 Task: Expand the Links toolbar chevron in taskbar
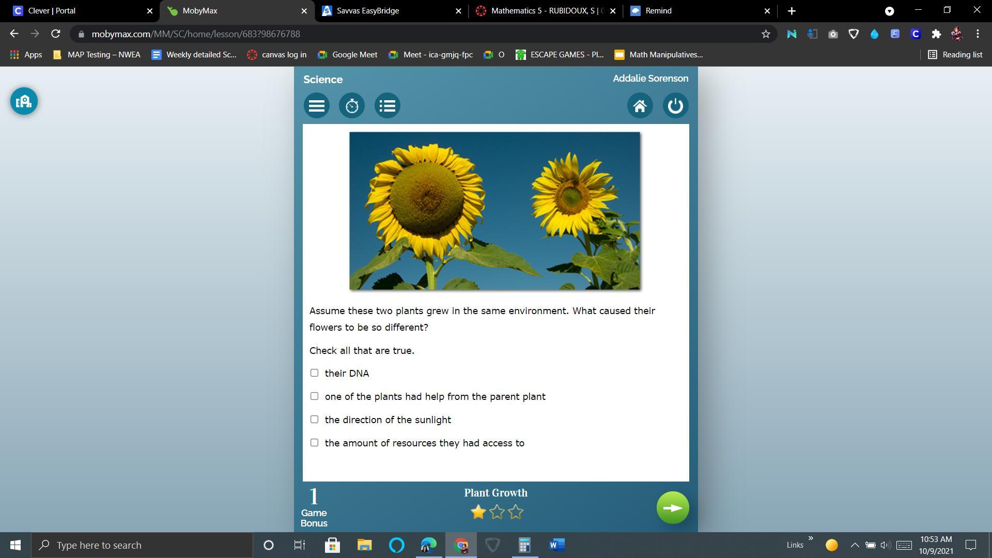(x=811, y=538)
